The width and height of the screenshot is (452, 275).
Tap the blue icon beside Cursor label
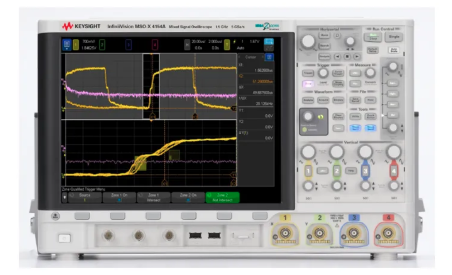click(270, 57)
